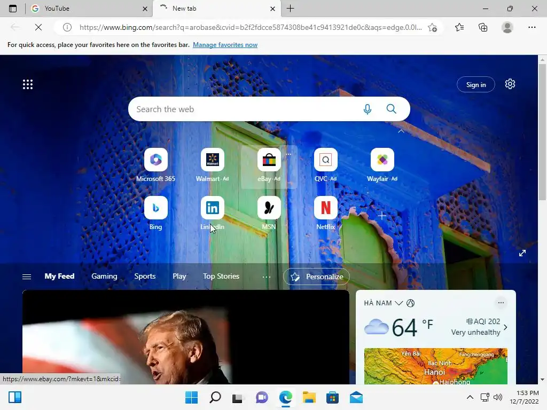The image size is (547, 410).
Task: Click the weather map thumbnail
Action: 436,366
